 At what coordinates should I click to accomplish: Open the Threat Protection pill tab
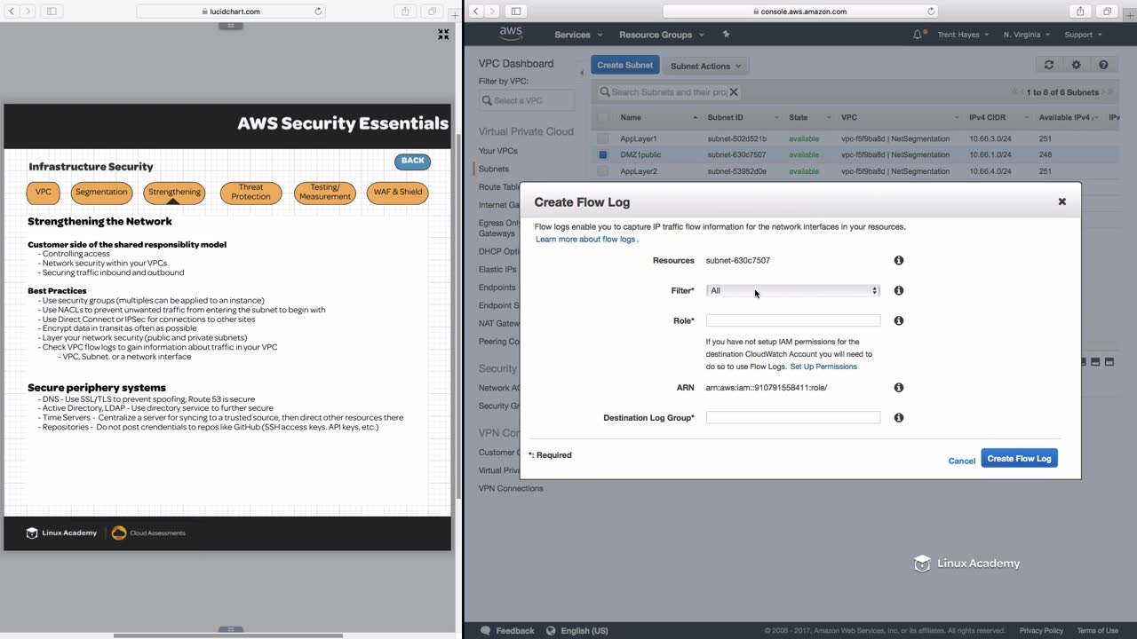tap(251, 193)
